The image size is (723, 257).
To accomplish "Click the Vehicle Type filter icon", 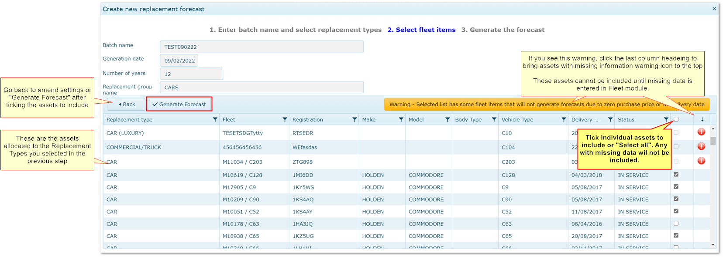I will point(564,120).
